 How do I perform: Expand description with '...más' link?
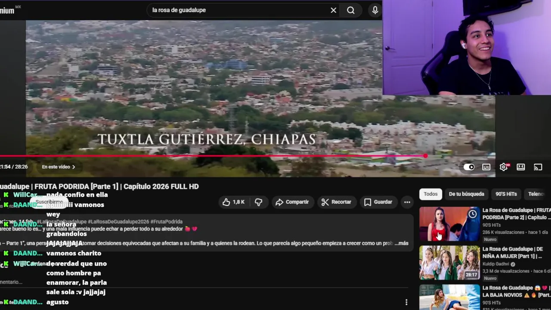click(401, 243)
